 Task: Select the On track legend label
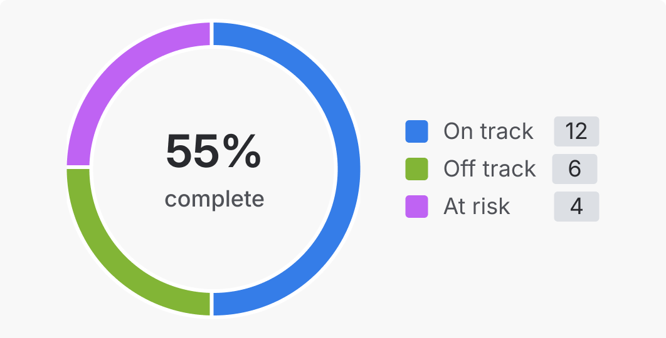click(x=488, y=131)
